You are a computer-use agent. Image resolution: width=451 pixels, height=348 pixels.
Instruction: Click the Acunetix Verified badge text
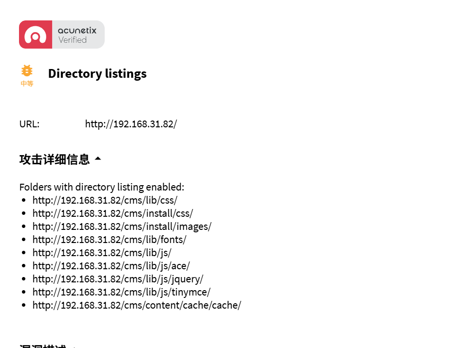(x=77, y=35)
